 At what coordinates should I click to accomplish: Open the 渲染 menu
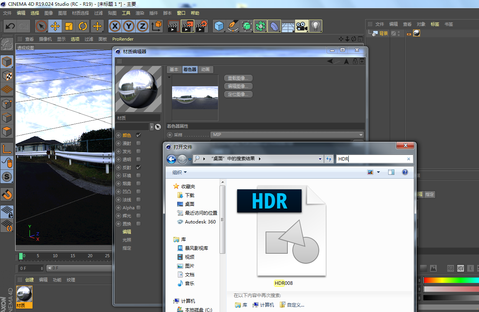(140, 13)
